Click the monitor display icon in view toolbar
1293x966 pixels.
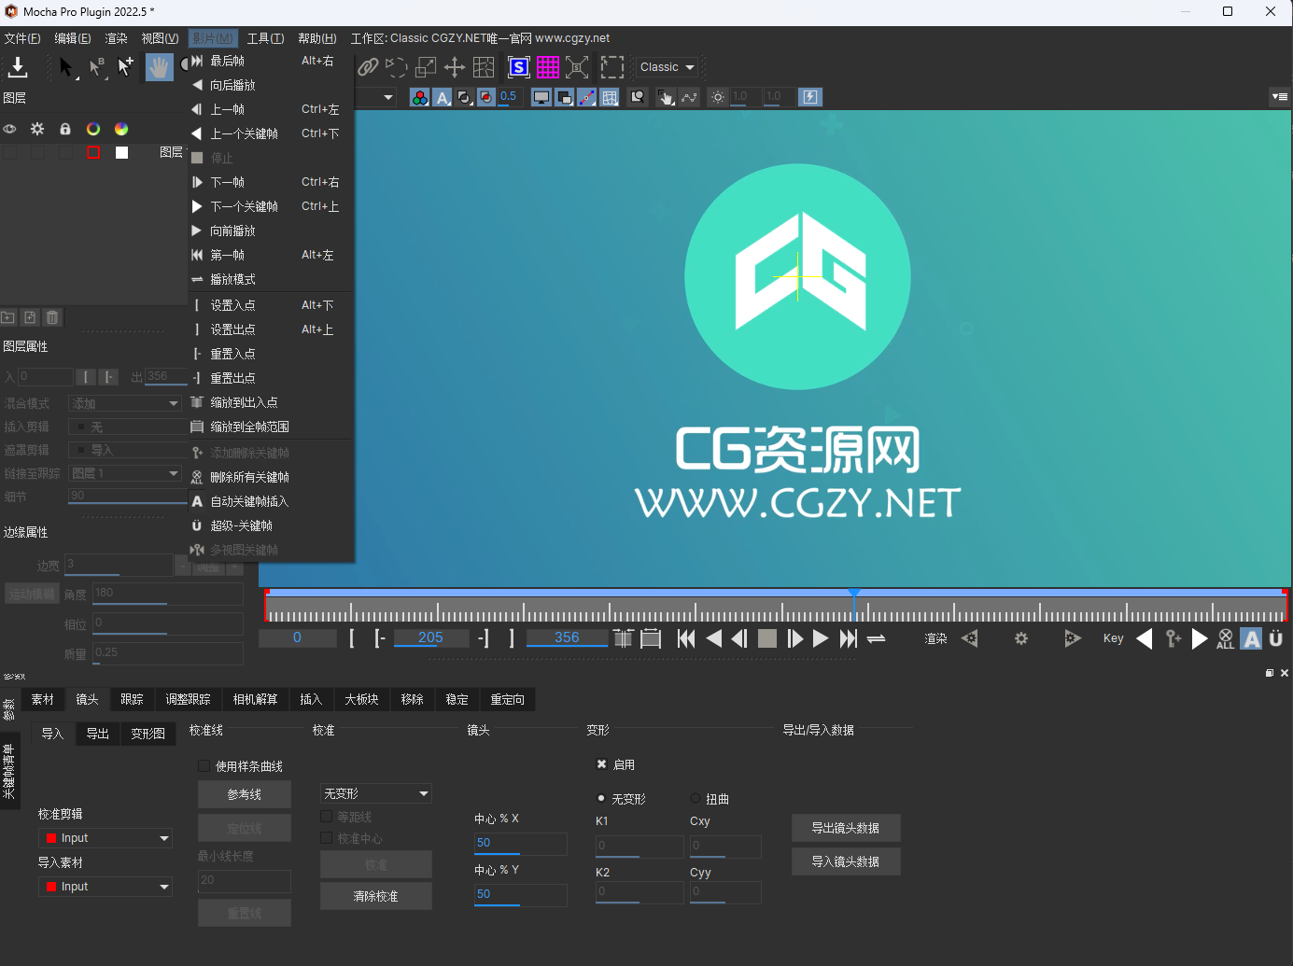coord(541,97)
